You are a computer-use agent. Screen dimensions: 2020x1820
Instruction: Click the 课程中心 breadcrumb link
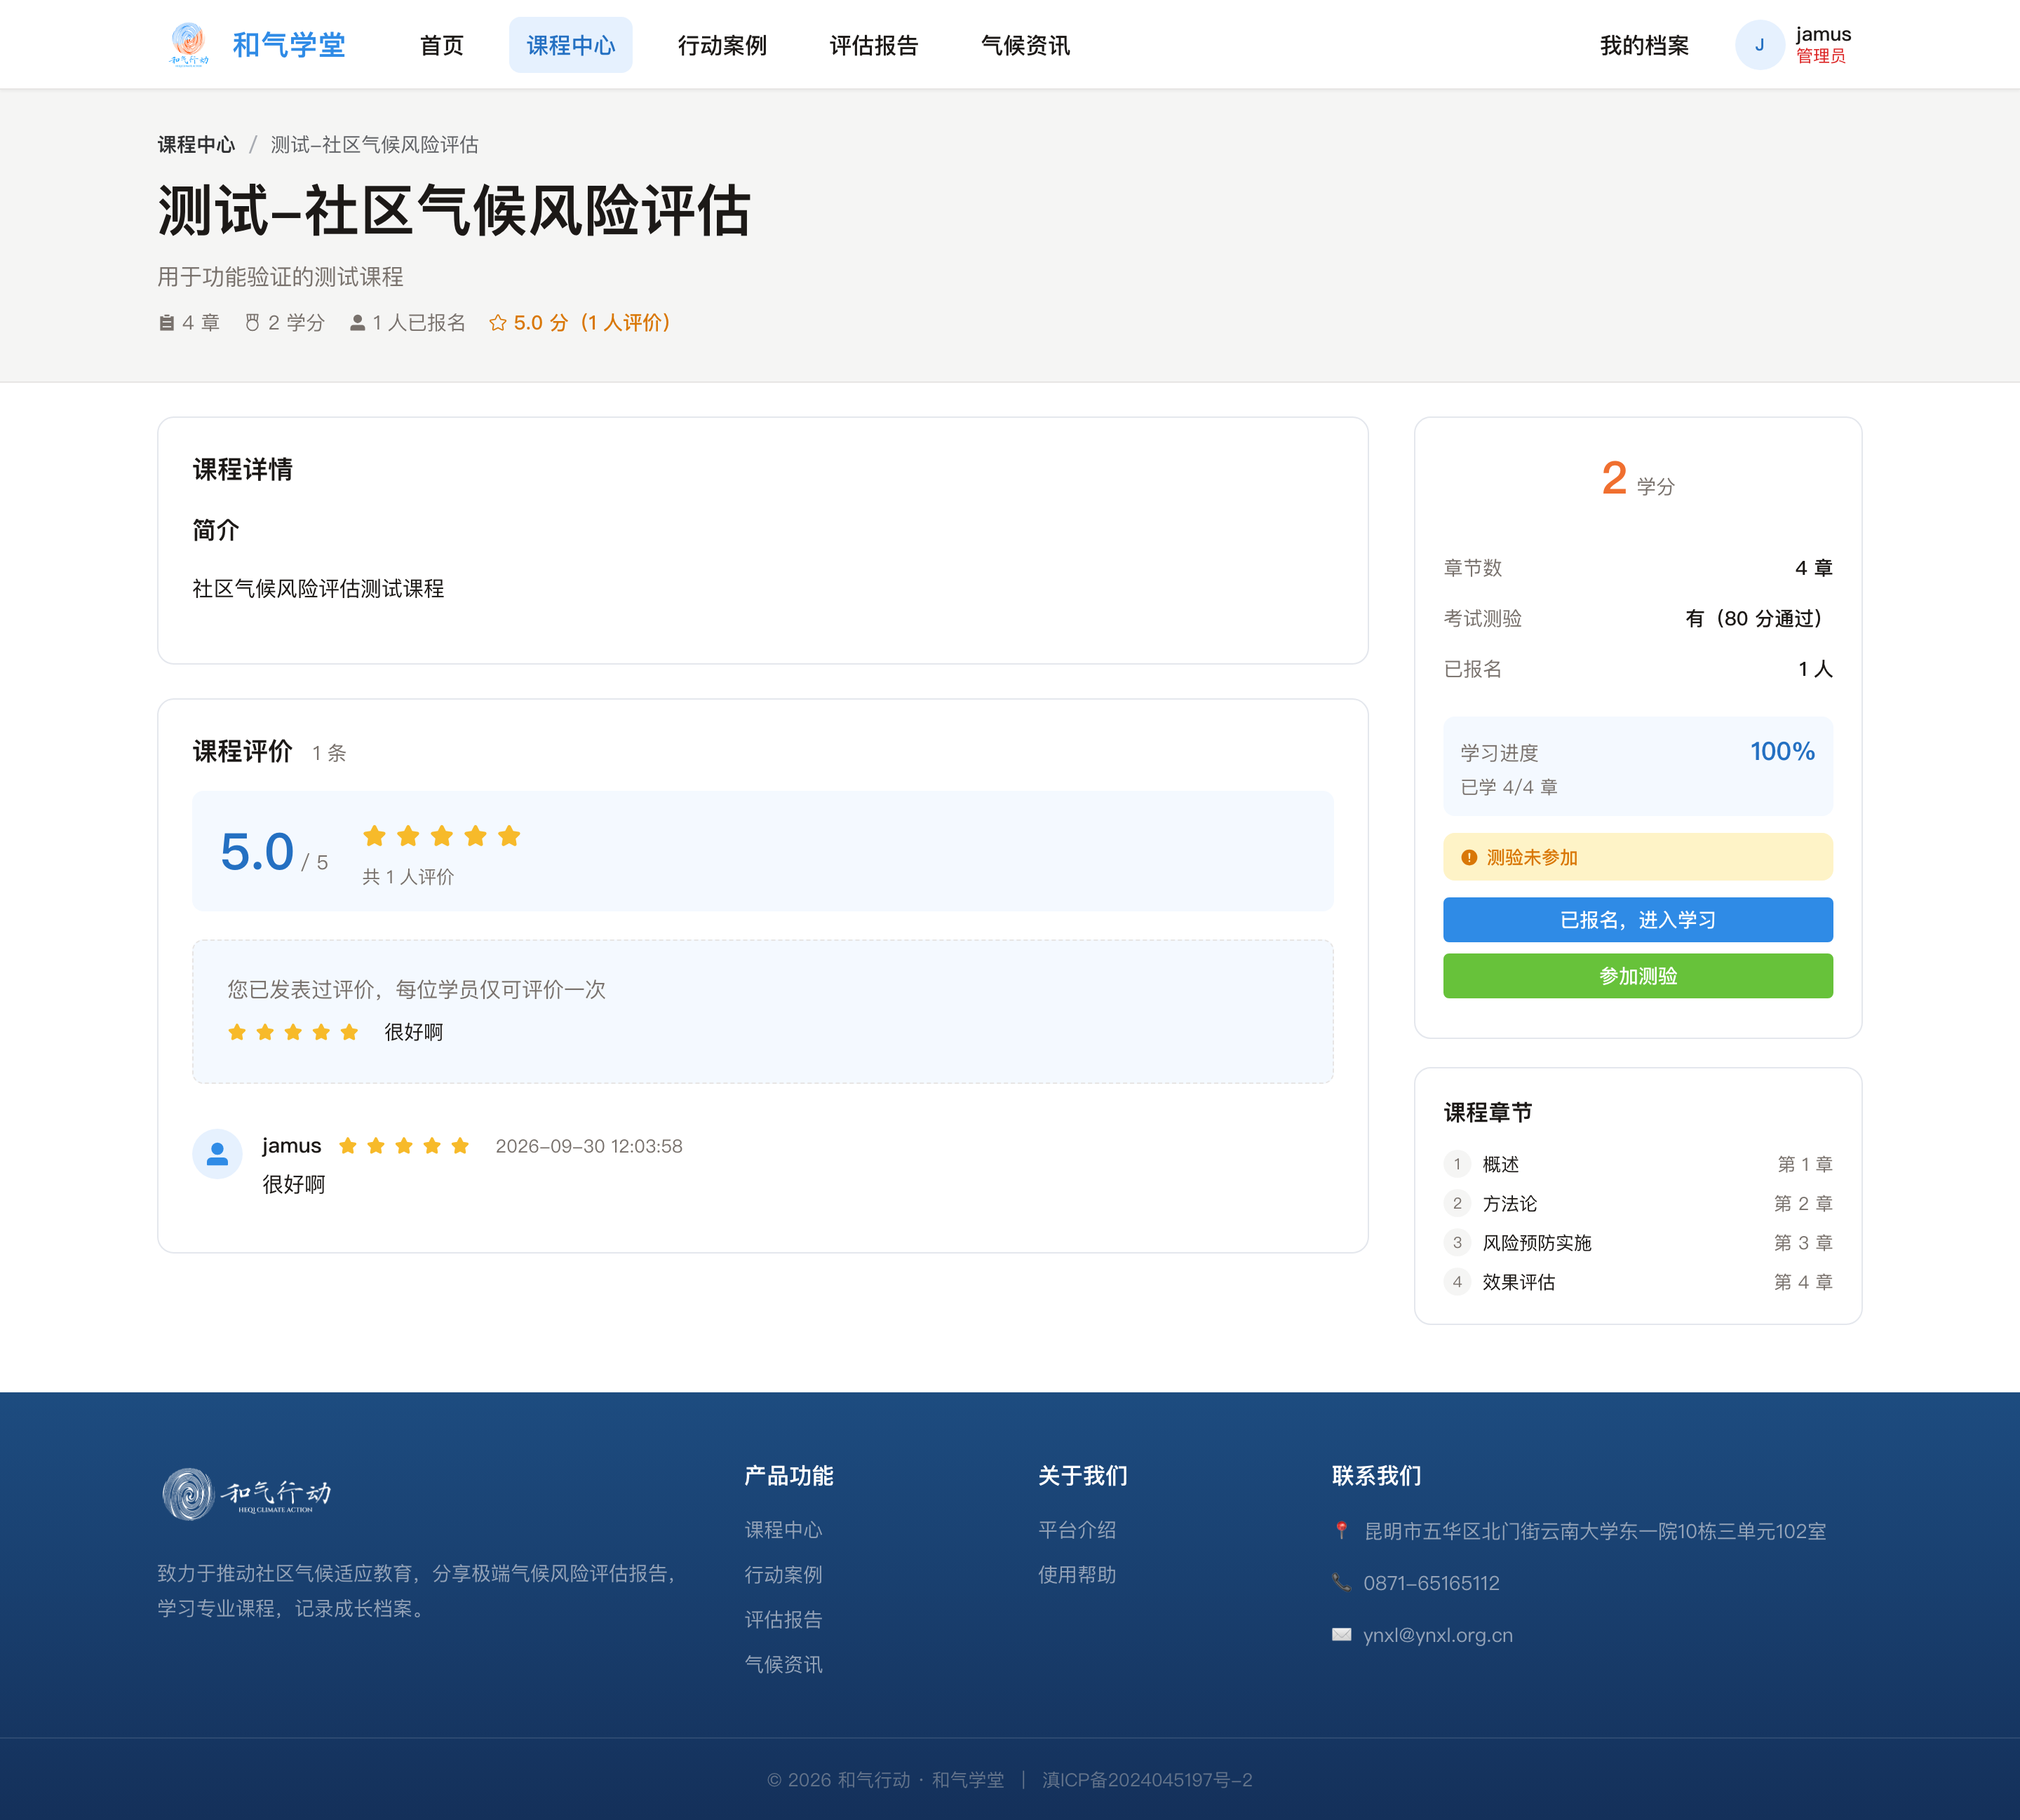[x=196, y=144]
